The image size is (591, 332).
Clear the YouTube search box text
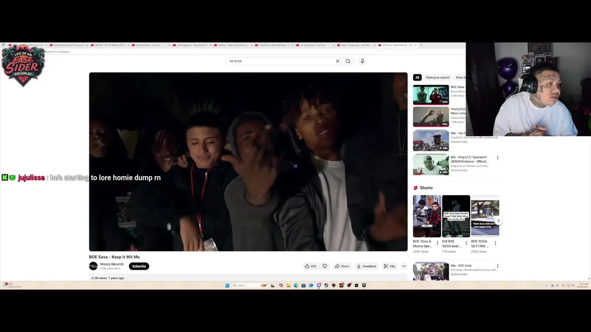(x=338, y=61)
